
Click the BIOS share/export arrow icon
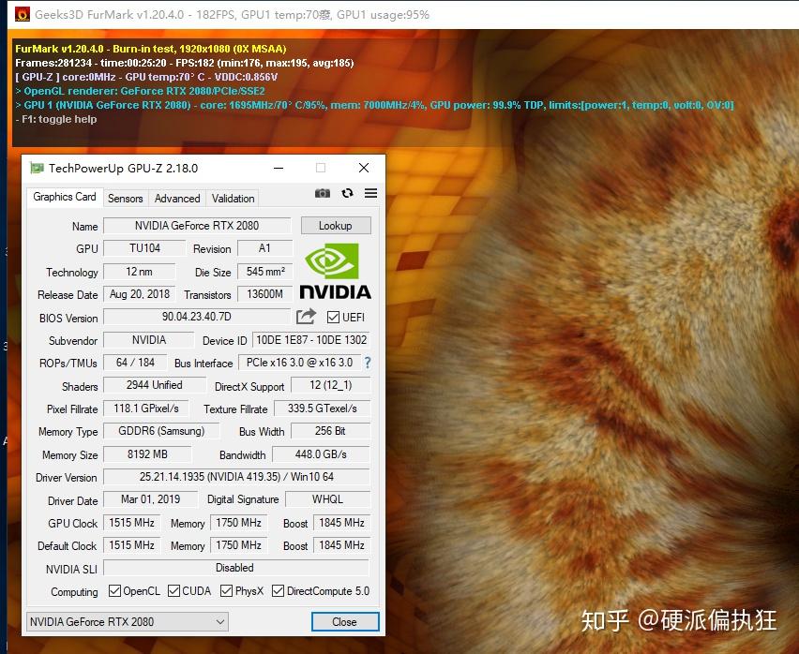click(x=307, y=317)
